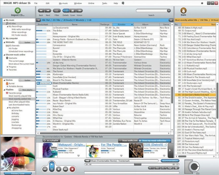
Task: Sort by the Künstler column header
Action: [123, 24]
